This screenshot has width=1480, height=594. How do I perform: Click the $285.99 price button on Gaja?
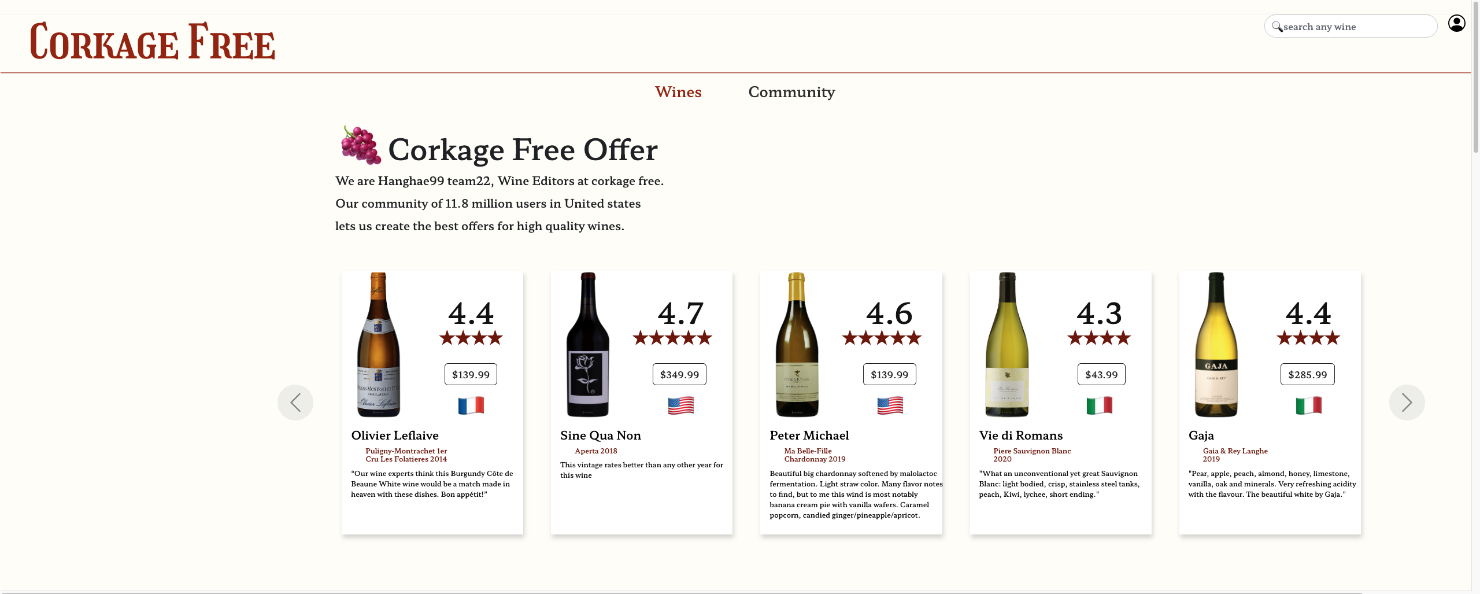coord(1308,374)
